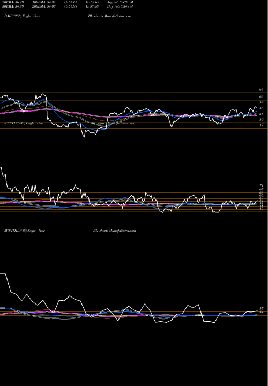The width and height of the screenshot is (268, 386).
Task: Click the low price L: 57.39
Action: click(x=93, y=6)
